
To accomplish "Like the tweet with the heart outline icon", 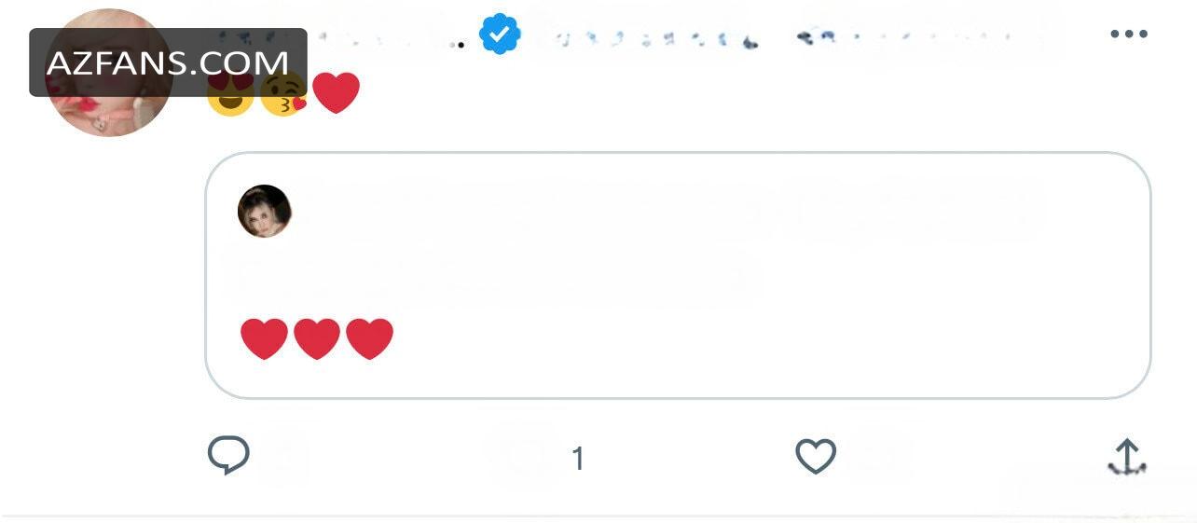I will (816, 457).
